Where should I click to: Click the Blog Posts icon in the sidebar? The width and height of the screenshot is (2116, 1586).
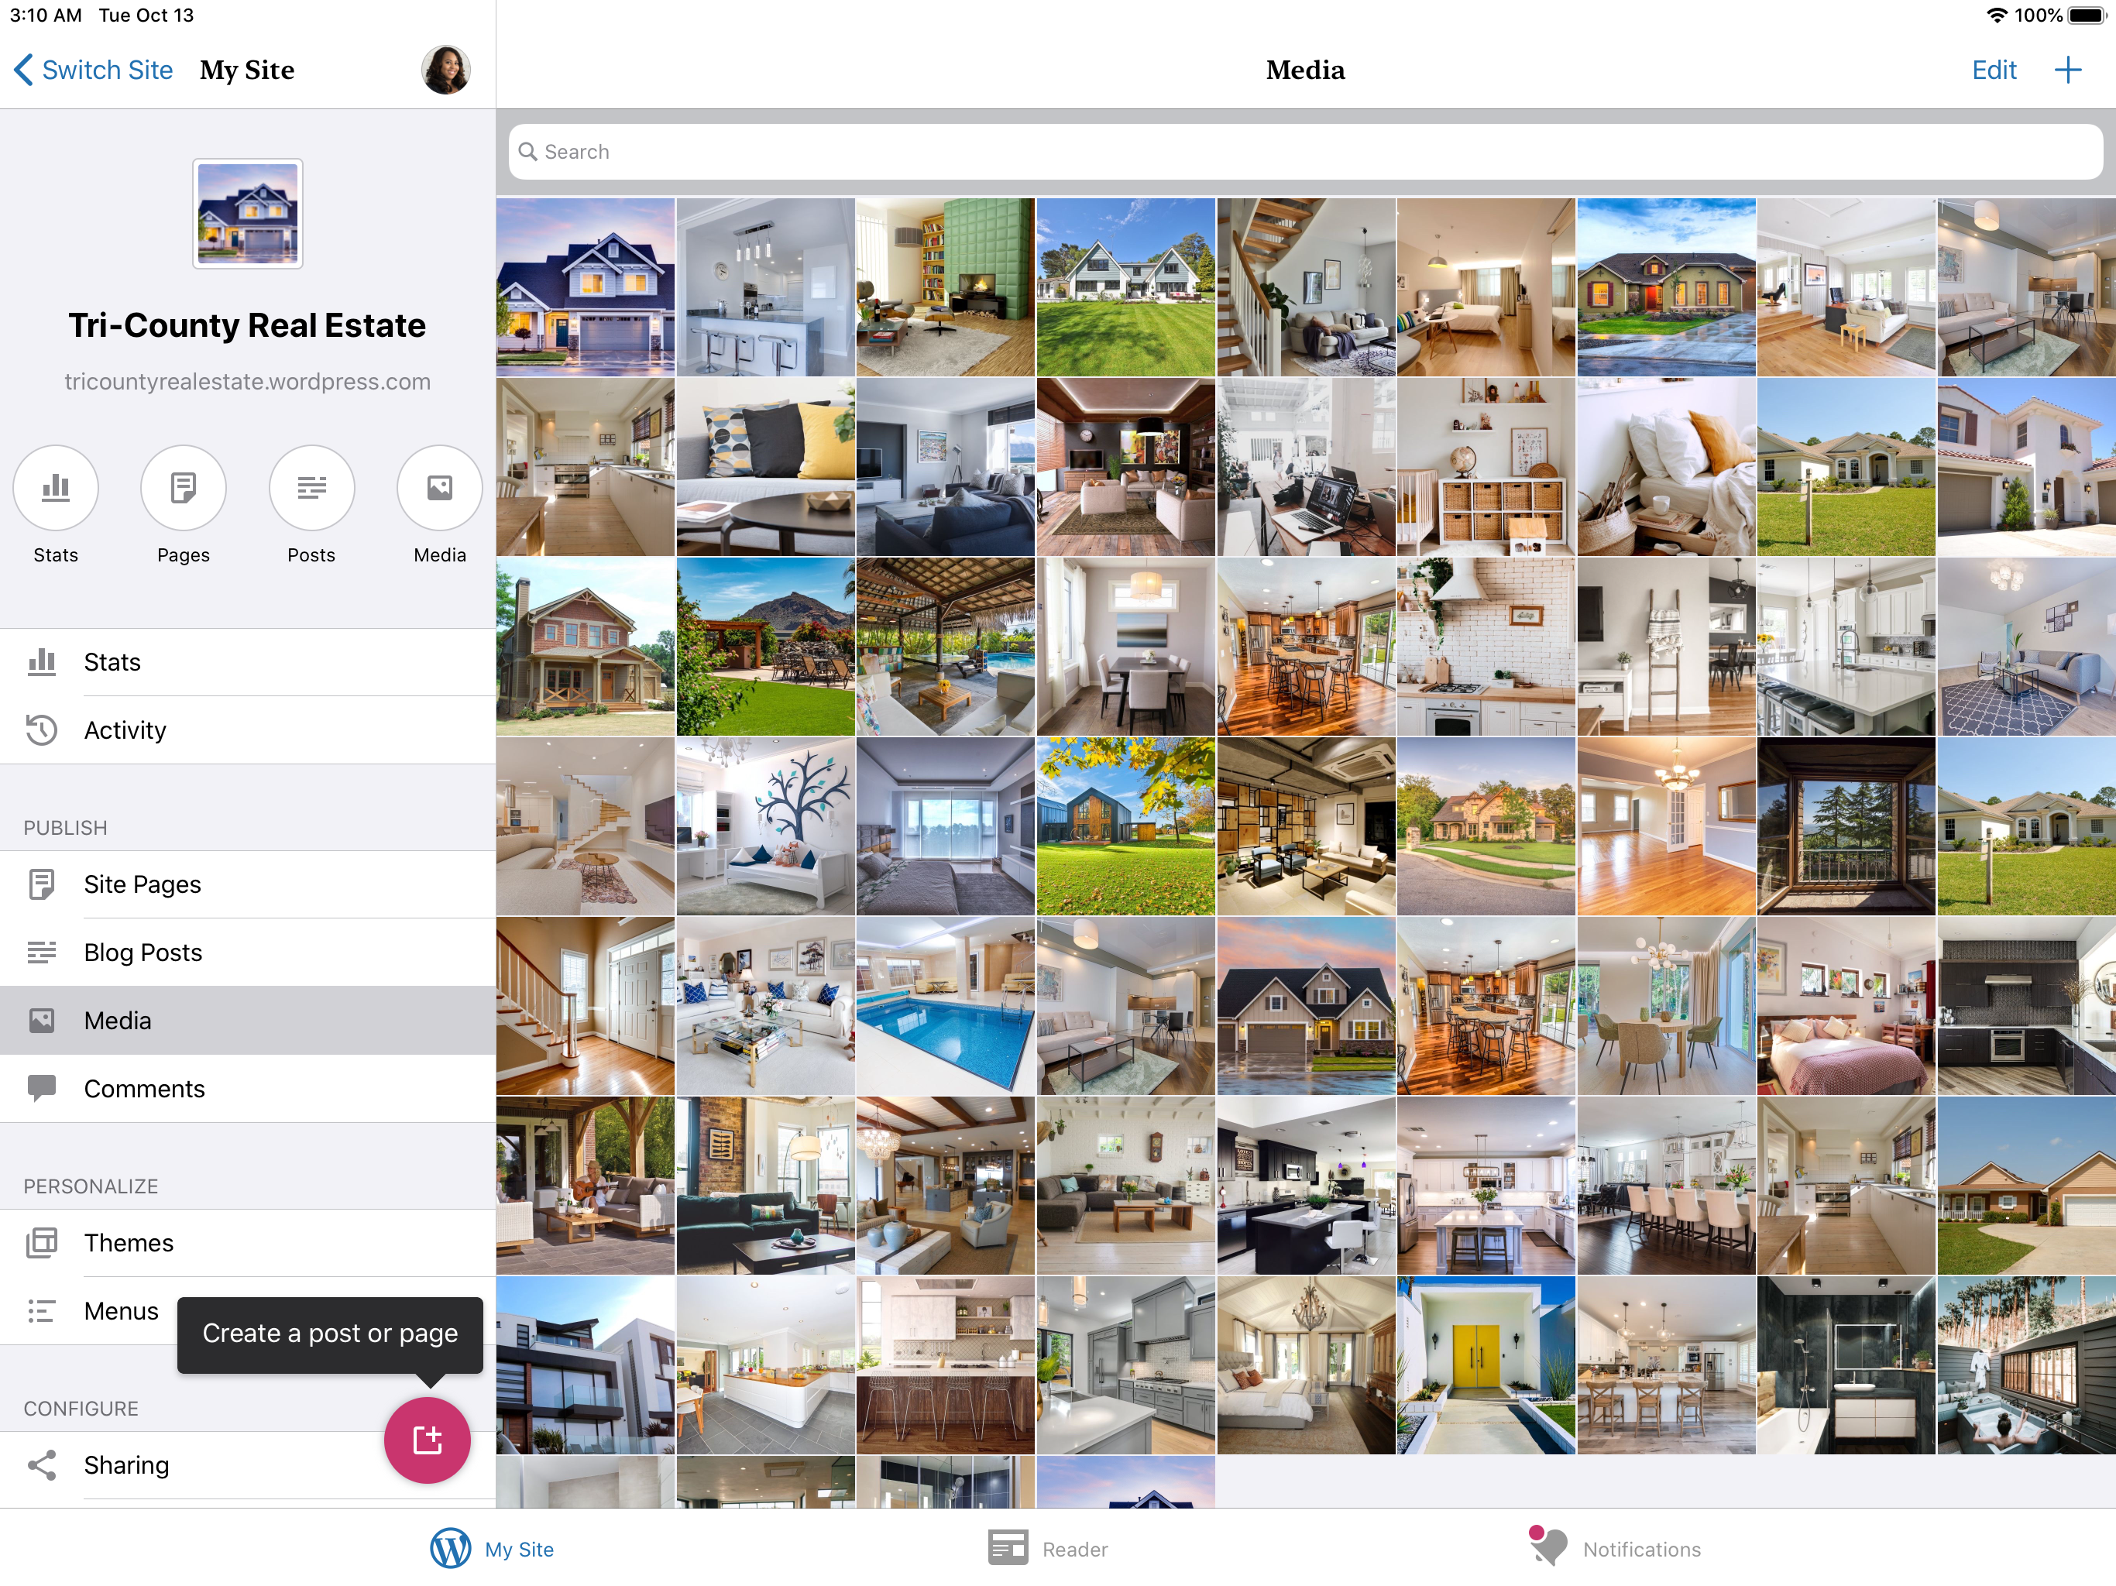pos(41,952)
